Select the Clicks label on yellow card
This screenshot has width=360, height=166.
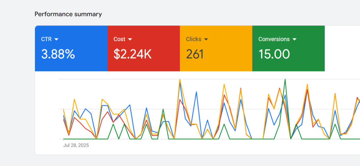[x=193, y=39]
